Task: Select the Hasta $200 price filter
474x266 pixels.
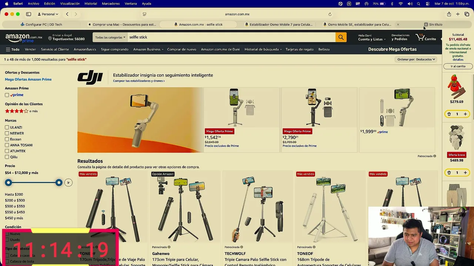Action: tap(14, 194)
